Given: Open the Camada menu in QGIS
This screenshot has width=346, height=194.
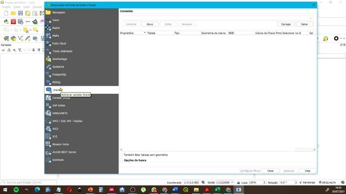Looking at the screenshot, I should point(37,7).
